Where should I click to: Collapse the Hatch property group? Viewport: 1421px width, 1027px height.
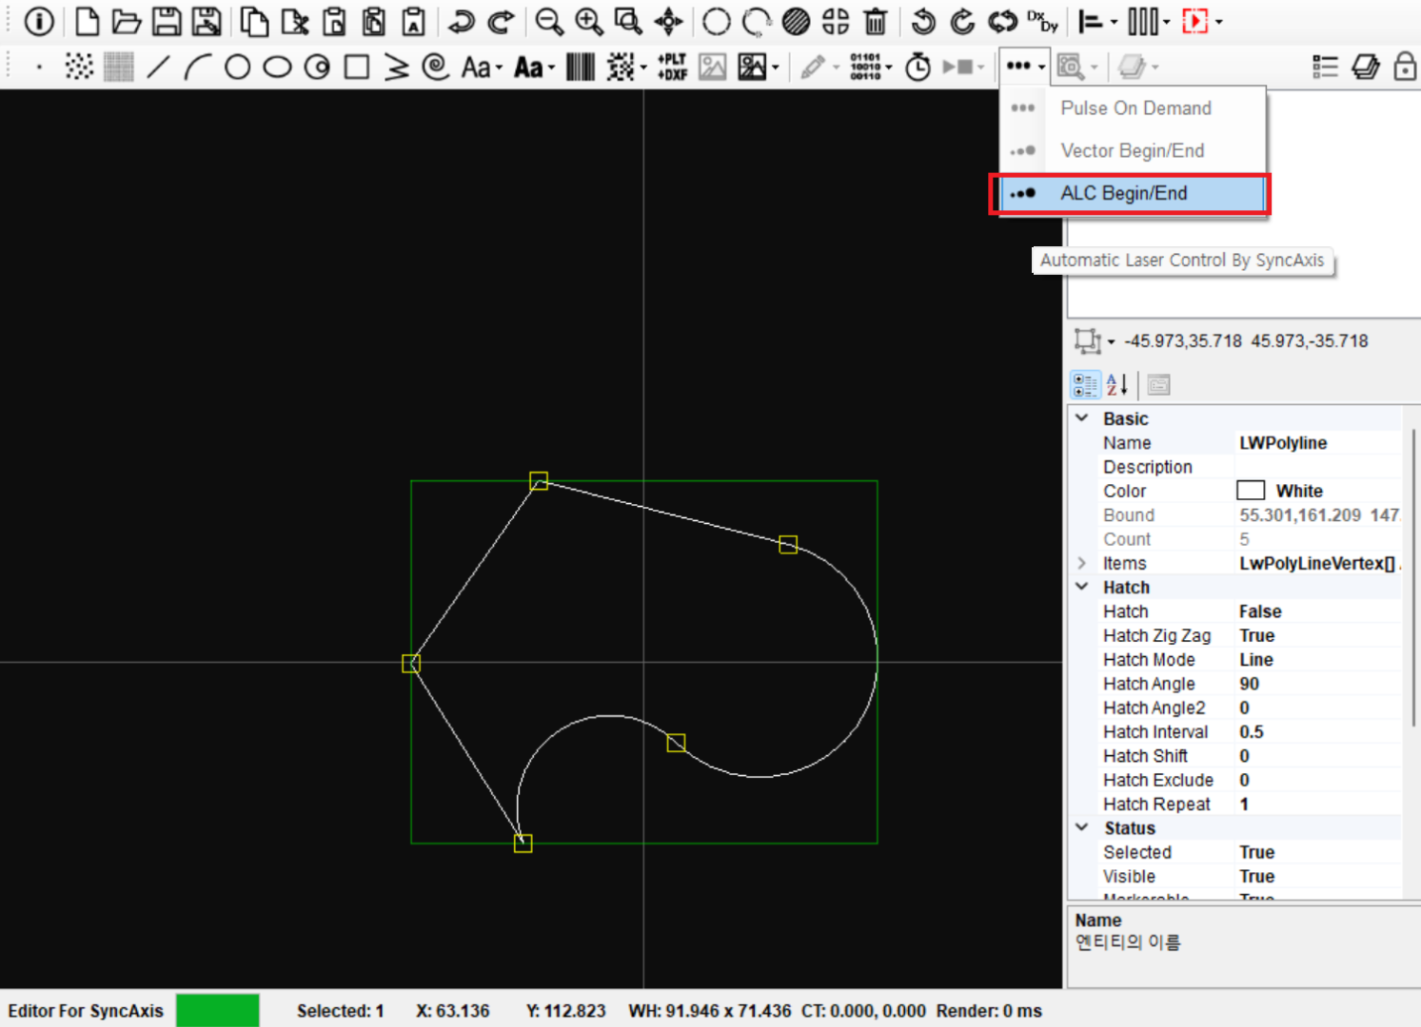coord(1081,587)
